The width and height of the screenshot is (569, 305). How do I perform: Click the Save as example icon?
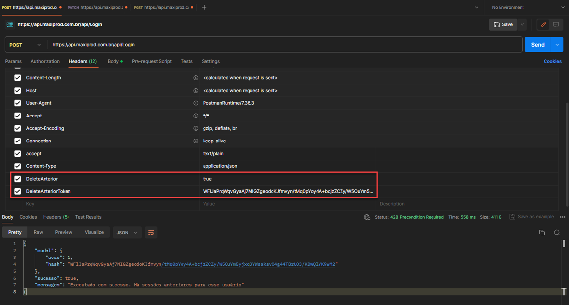click(x=512, y=217)
